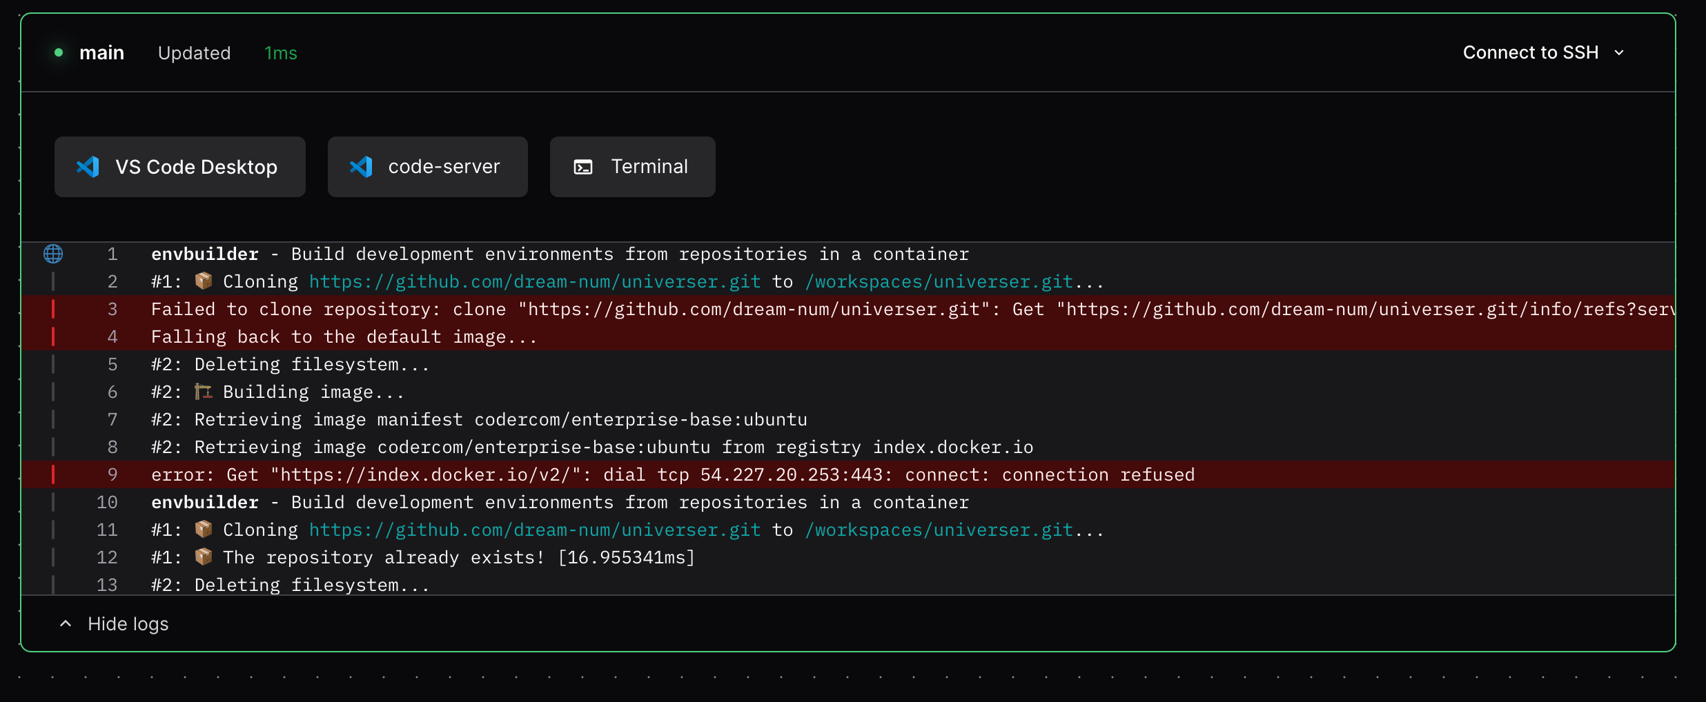
Task: Click the package emoji on log line 2
Action: pyautogui.click(x=204, y=281)
